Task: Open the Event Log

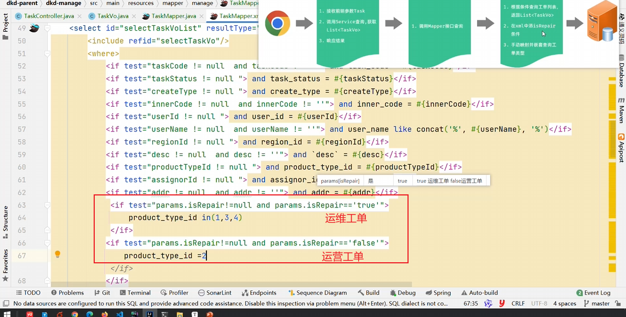Action: (593, 293)
